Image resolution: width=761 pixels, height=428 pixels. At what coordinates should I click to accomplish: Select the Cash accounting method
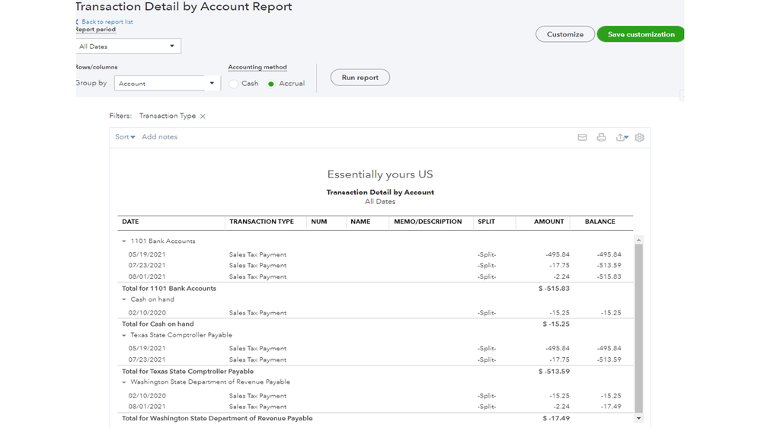(235, 84)
